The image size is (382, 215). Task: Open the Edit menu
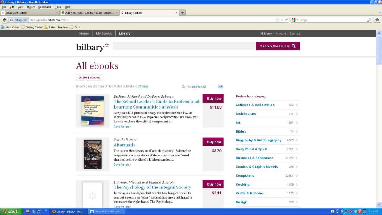click(12, 7)
